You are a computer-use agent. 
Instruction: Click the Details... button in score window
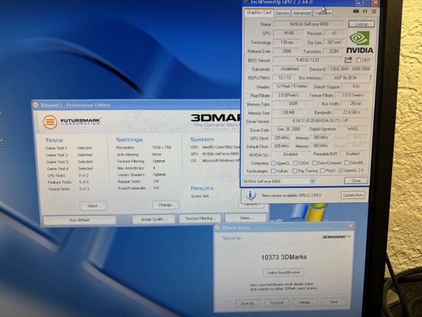[x=305, y=302]
